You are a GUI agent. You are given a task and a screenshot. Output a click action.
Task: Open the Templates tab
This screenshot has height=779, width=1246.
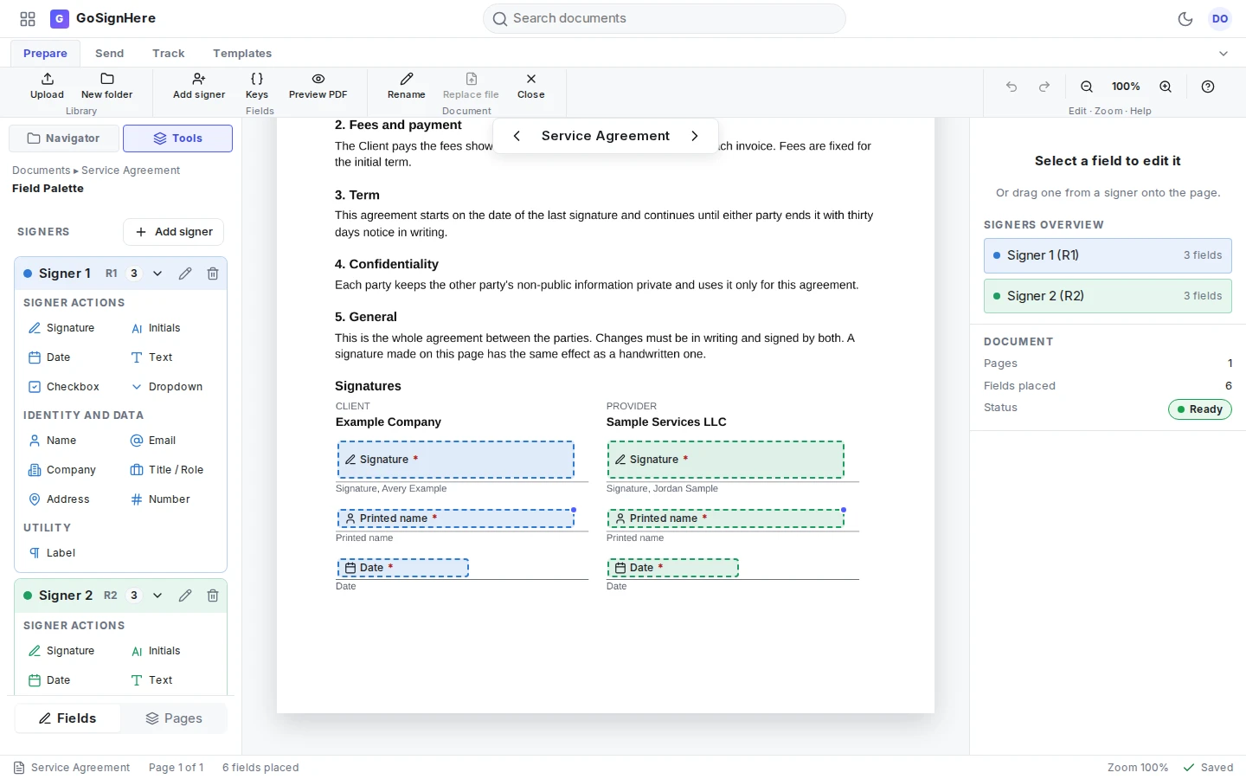(x=242, y=54)
